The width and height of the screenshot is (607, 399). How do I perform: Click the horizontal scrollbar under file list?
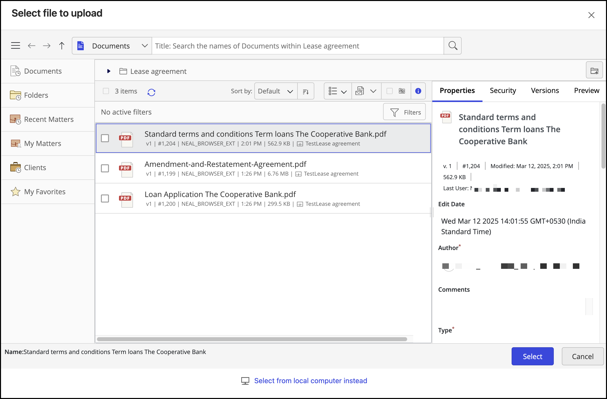pyautogui.click(x=252, y=339)
